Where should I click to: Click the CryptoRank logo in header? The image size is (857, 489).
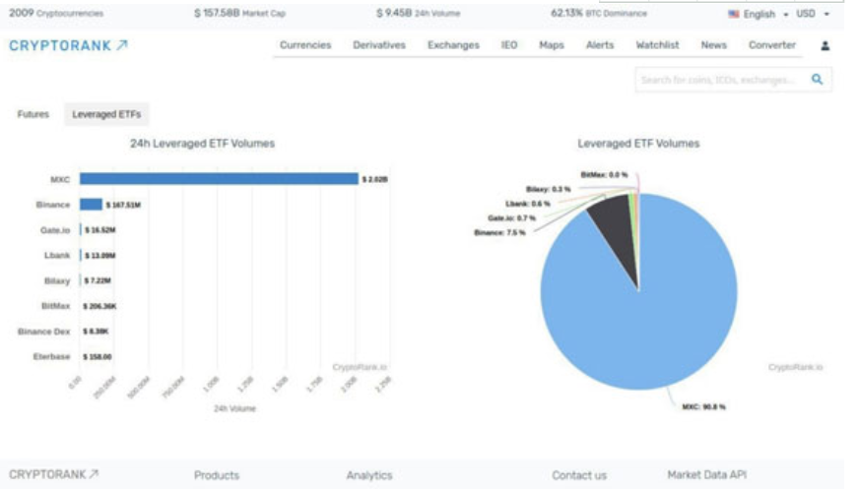[68, 45]
